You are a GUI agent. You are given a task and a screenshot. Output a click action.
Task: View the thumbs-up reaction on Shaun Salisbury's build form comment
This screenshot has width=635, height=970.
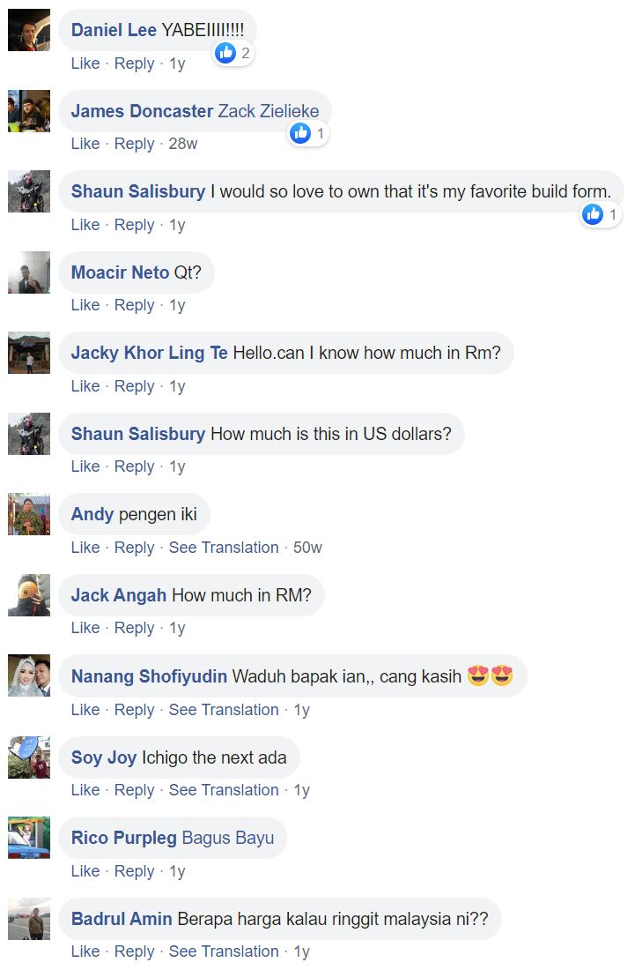(593, 214)
